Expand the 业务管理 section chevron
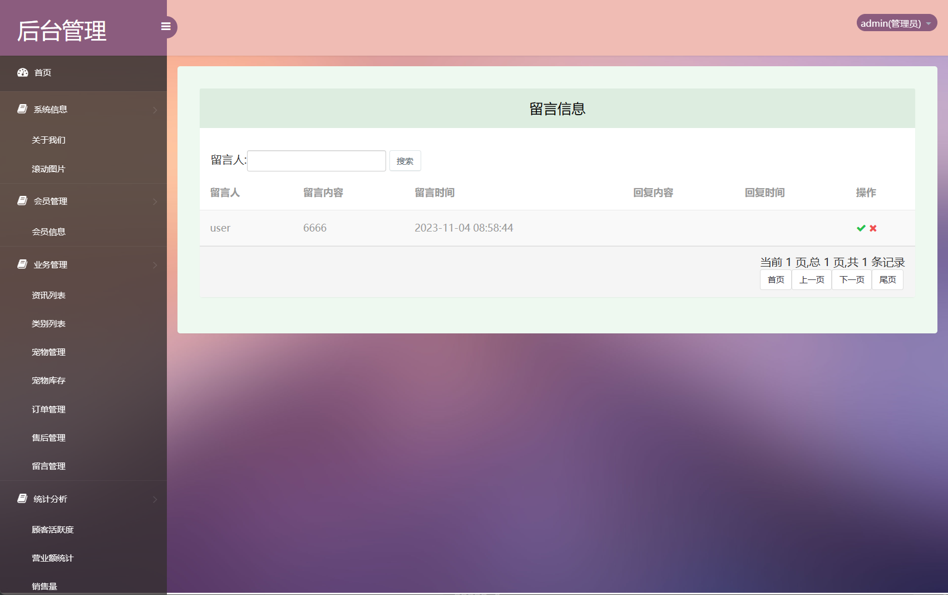The width and height of the screenshot is (948, 595). click(155, 265)
